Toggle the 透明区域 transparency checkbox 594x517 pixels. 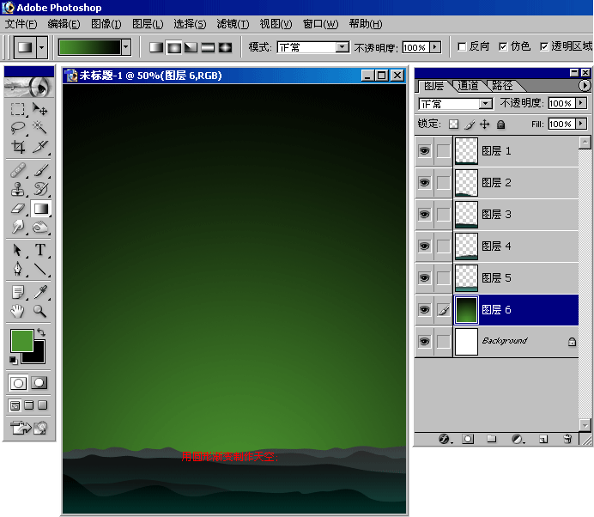coord(544,46)
